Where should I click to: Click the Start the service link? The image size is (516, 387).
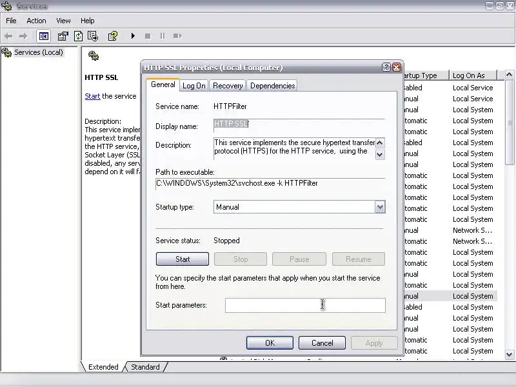click(x=92, y=96)
